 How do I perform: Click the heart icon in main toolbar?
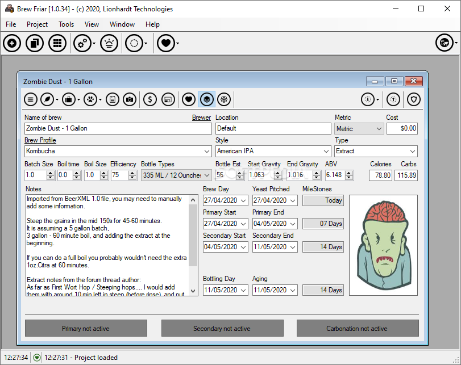tap(166, 44)
